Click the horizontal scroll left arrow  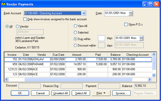click(7, 79)
